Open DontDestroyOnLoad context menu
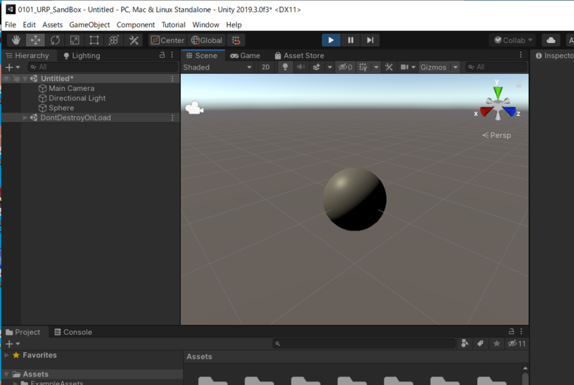The height and width of the screenshot is (385, 574). 172,118
